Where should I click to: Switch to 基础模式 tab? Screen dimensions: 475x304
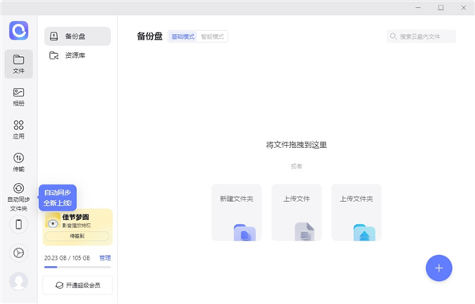183,36
